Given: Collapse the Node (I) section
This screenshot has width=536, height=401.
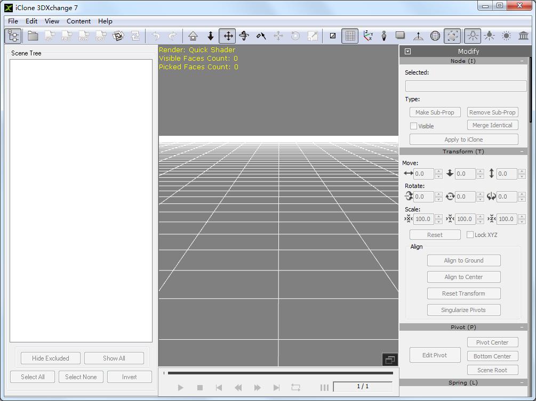Looking at the screenshot, I should pos(523,61).
